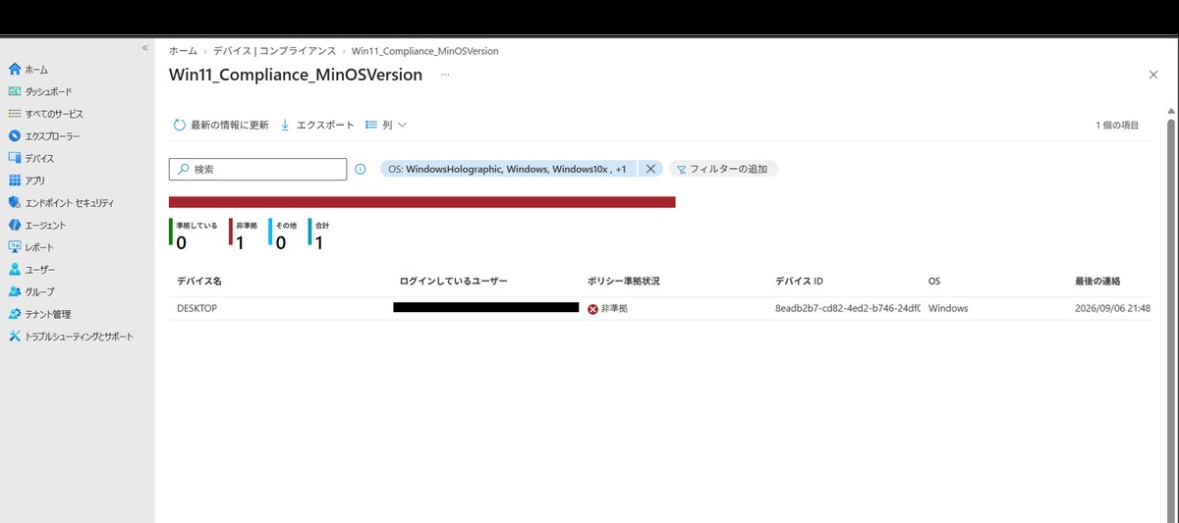Sort by デバイス ID column header

[x=799, y=282]
